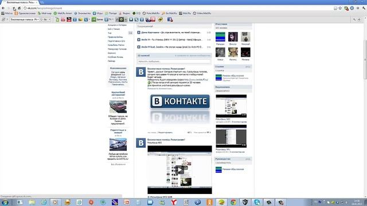Open Skype from the taskbar
Viewport: 367px width, 206px height.
[257, 202]
